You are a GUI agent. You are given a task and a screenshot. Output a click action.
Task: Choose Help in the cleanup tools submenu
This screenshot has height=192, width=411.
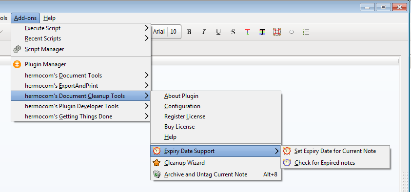coord(215,137)
